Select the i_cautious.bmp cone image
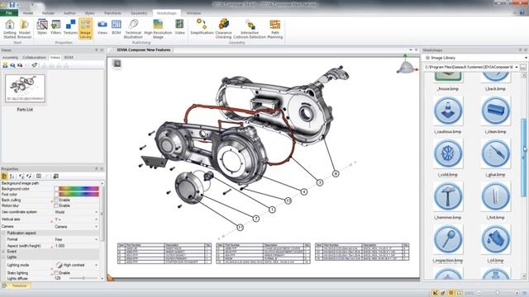Image resolution: width=529 pixels, height=297 pixels. (x=448, y=111)
